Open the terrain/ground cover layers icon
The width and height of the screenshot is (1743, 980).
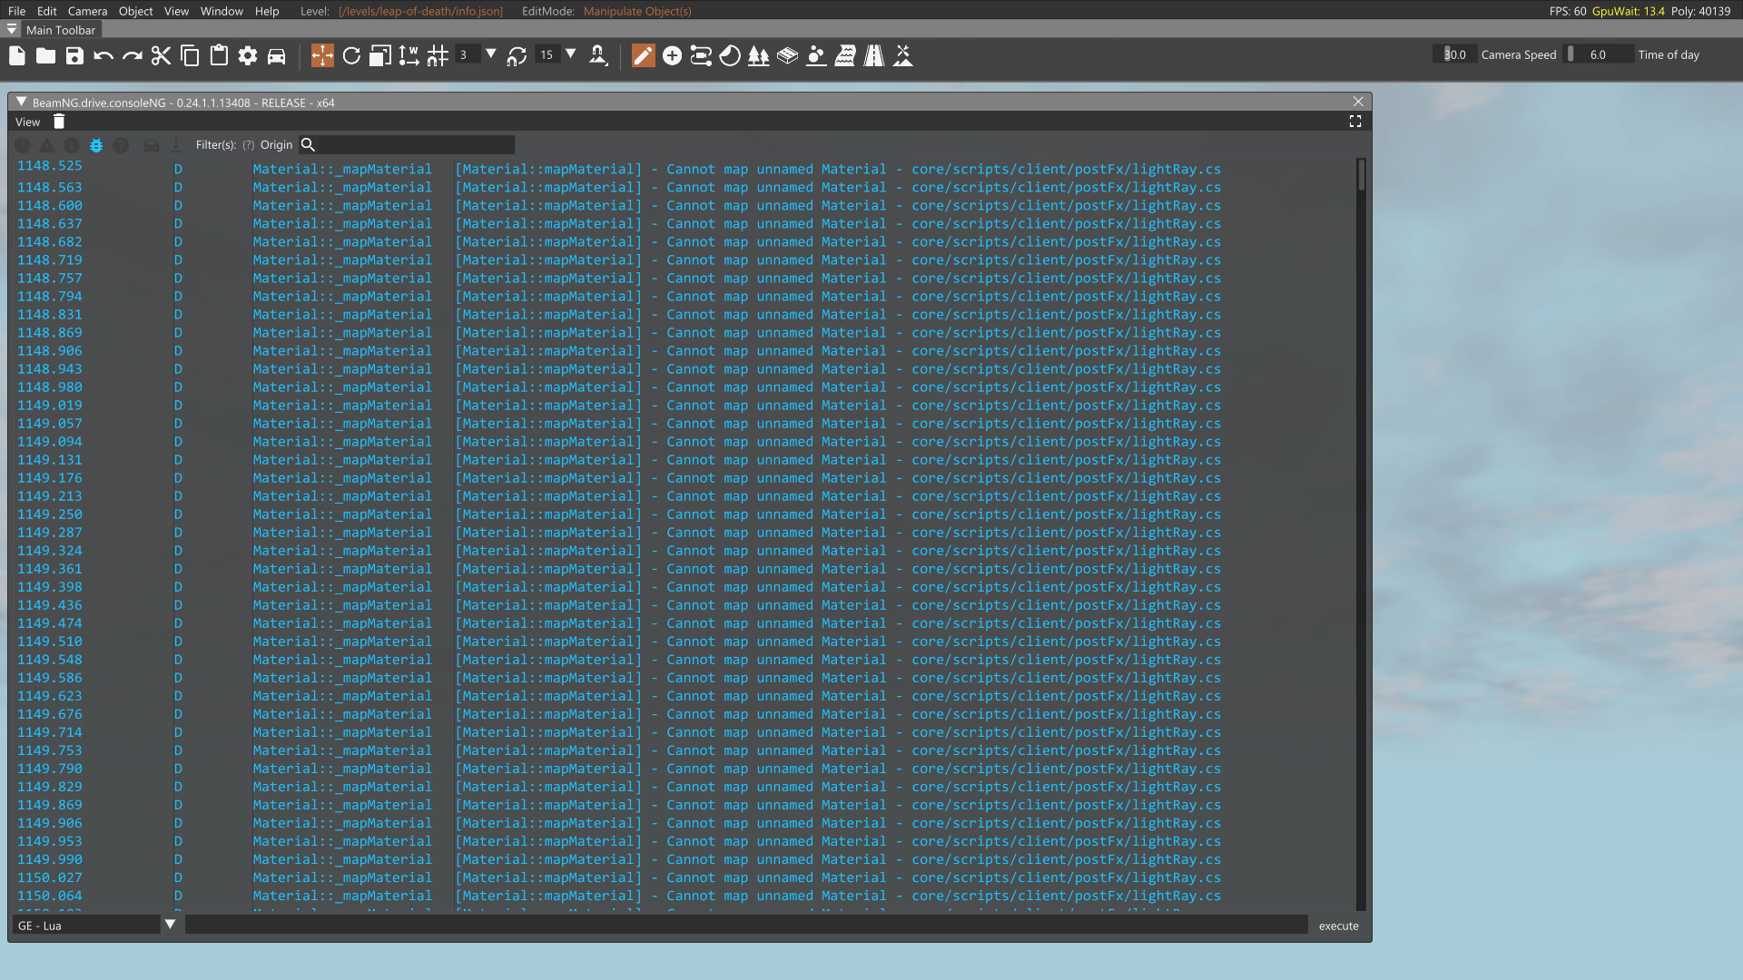click(x=788, y=56)
